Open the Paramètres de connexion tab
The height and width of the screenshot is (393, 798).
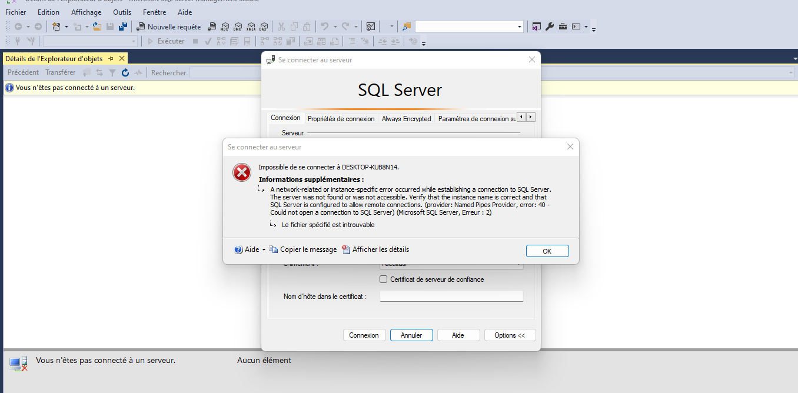tap(477, 119)
